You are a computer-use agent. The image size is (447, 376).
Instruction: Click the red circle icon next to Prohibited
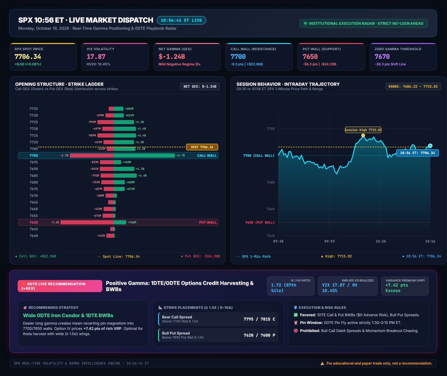point(296,331)
